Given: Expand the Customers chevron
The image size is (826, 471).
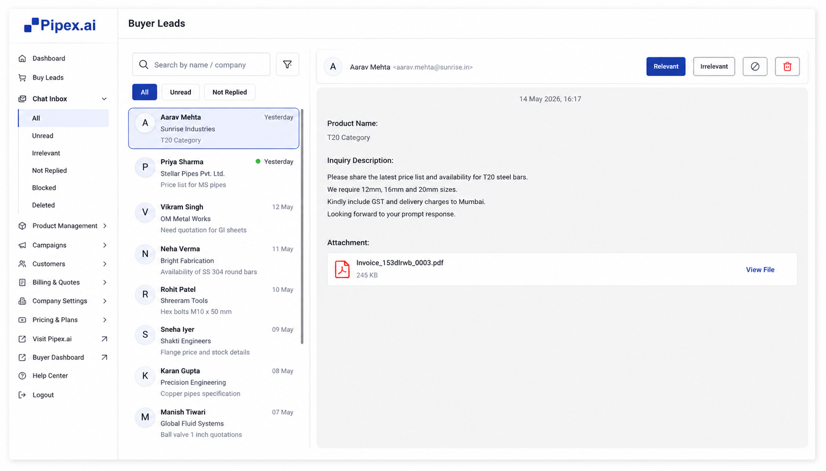Looking at the screenshot, I should [105, 264].
